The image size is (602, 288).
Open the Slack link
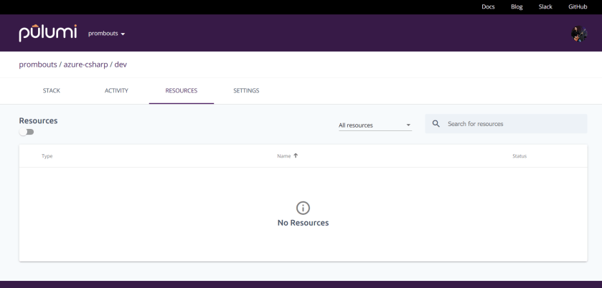(x=545, y=6)
